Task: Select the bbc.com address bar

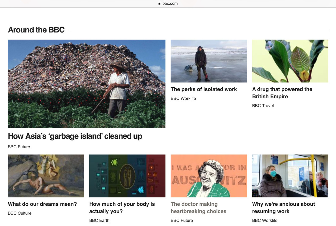Action: [168, 3]
